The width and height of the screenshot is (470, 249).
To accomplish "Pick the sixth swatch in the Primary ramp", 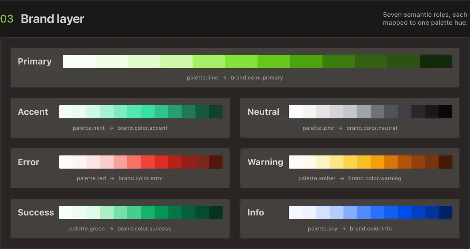I will 241,61.
